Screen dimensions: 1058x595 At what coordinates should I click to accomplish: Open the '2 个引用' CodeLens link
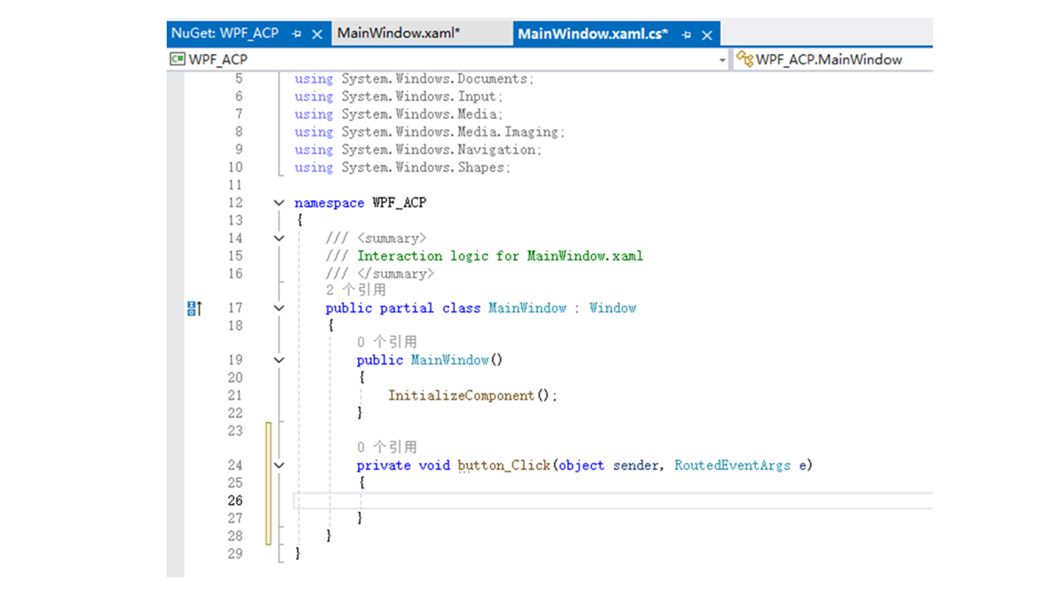coord(355,290)
